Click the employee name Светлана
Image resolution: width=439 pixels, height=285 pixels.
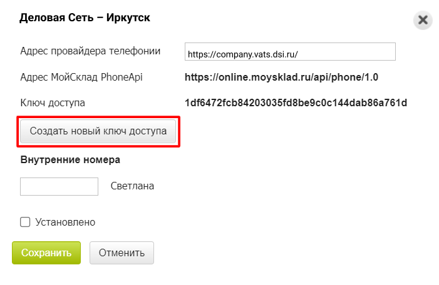point(132,186)
